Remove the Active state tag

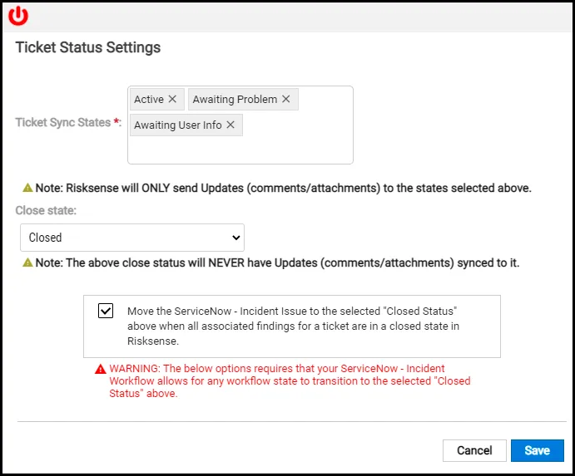click(172, 99)
